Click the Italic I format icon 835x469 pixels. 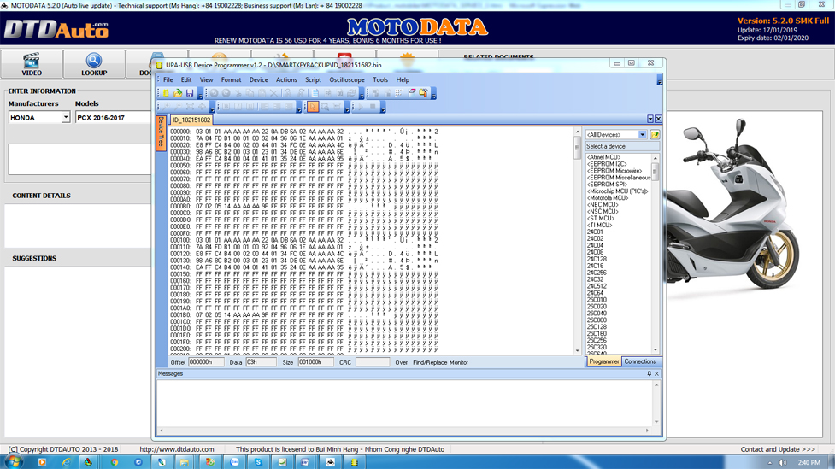tap(238, 107)
